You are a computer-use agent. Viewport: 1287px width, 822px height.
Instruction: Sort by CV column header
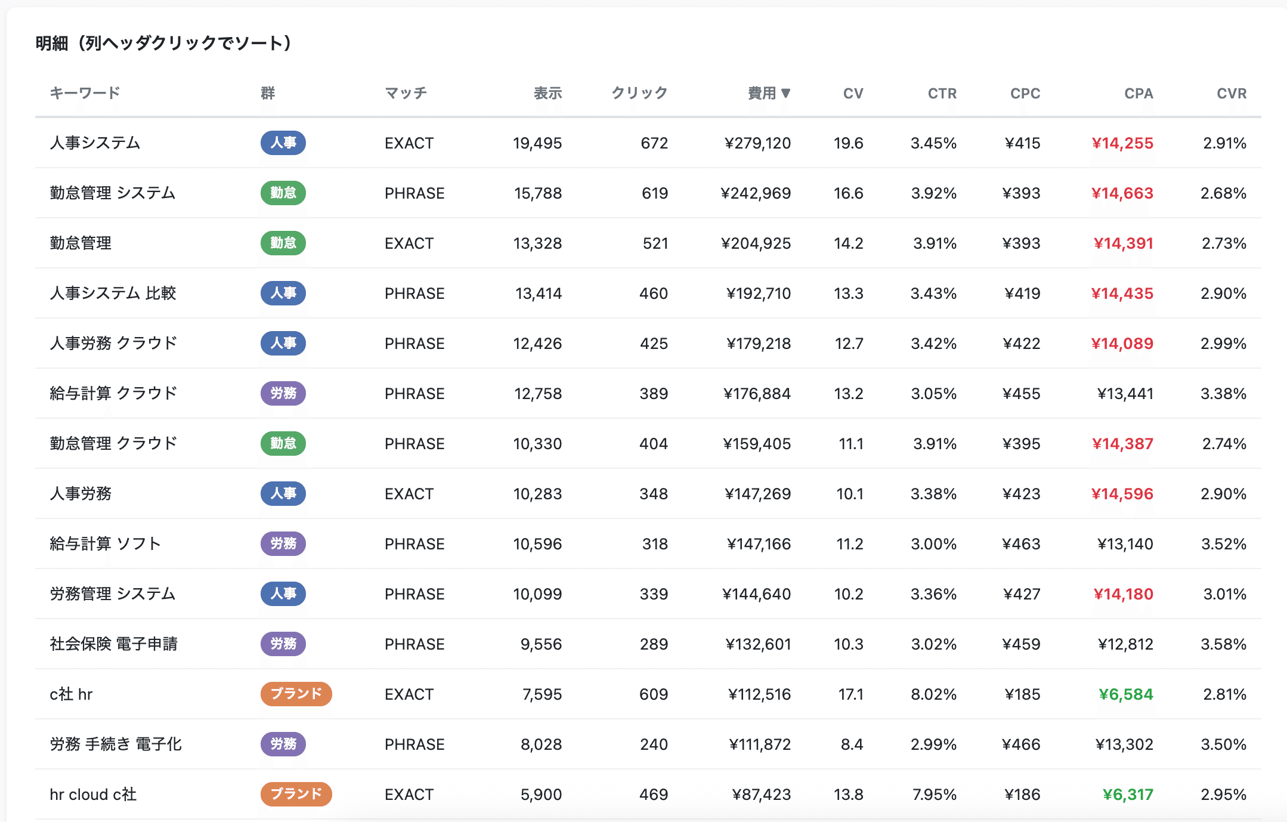(853, 93)
